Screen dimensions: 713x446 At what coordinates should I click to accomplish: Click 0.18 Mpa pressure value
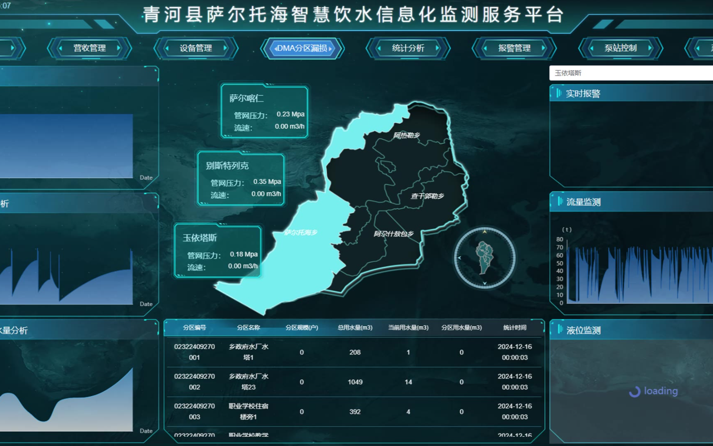(244, 254)
